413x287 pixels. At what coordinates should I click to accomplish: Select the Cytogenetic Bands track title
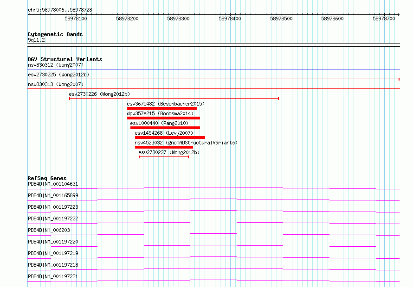coord(55,34)
